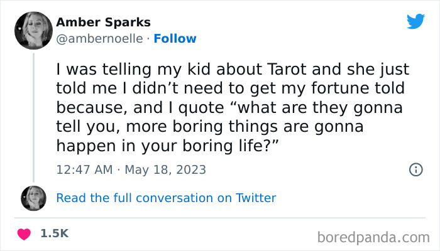The width and height of the screenshot is (440, 251).
Task: Read the full conversation on Twitter
Action: (x=166, y=198)
